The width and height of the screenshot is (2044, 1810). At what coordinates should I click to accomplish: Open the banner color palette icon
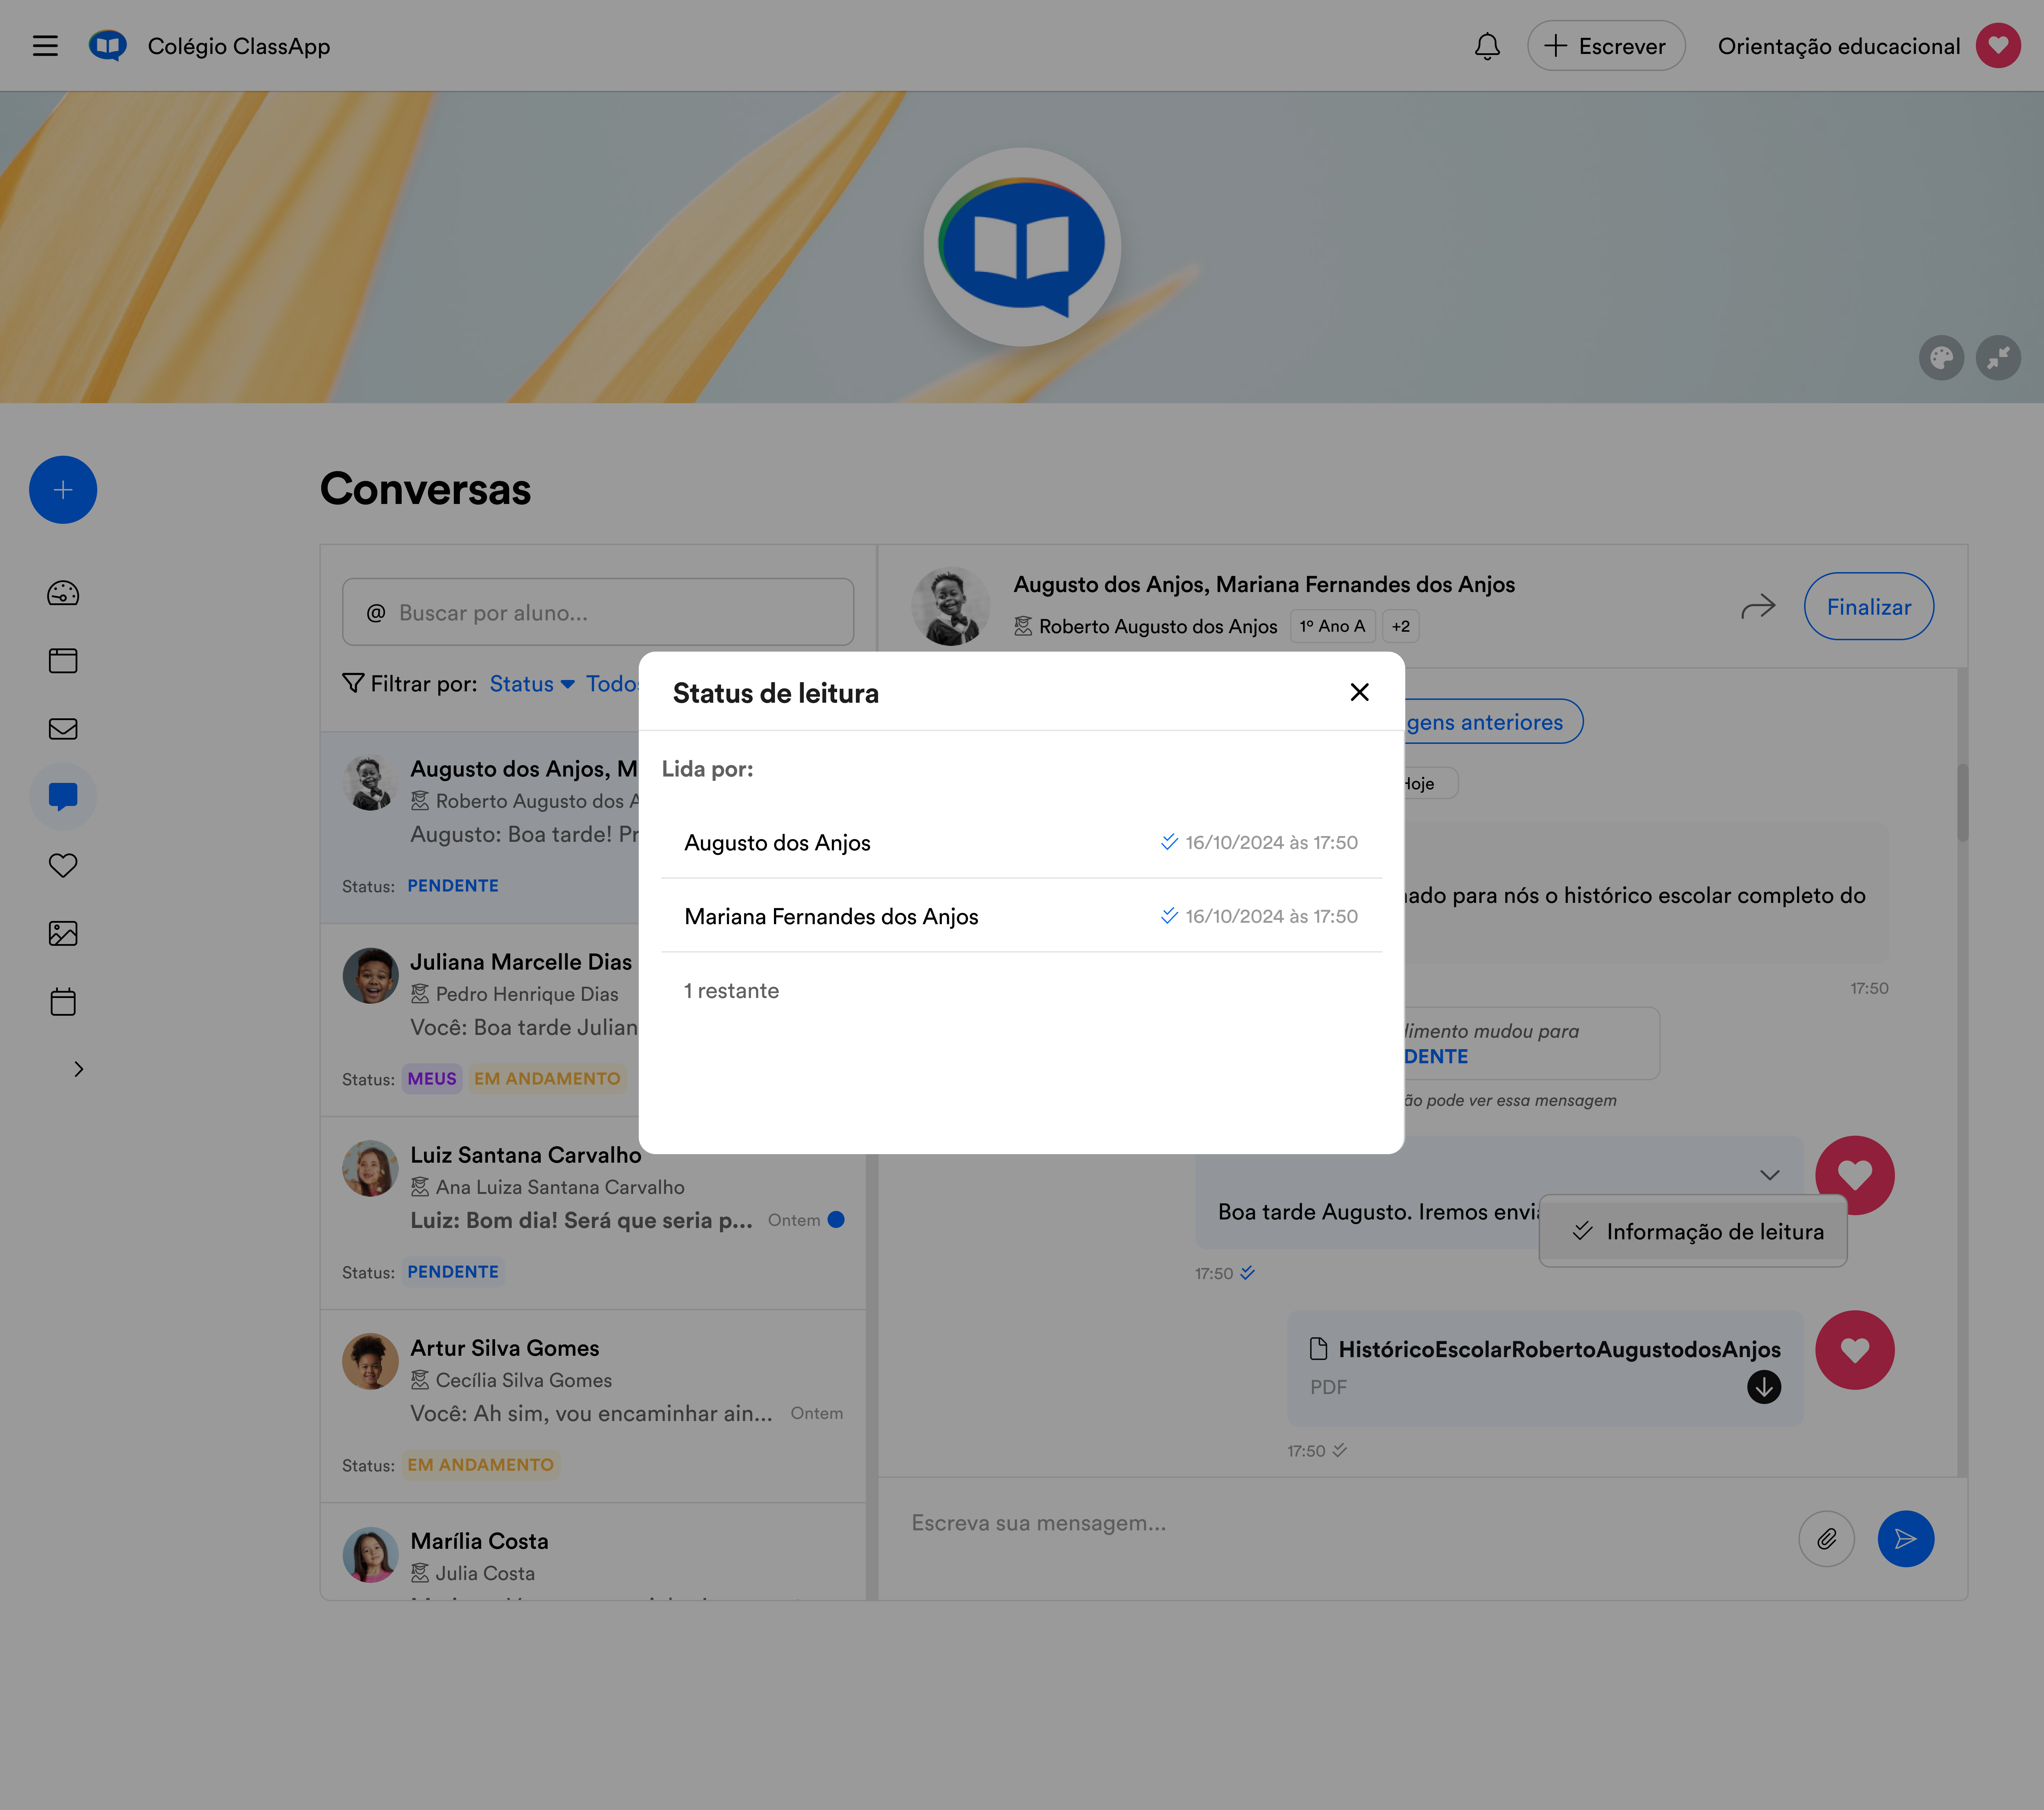coord(1941,358)
